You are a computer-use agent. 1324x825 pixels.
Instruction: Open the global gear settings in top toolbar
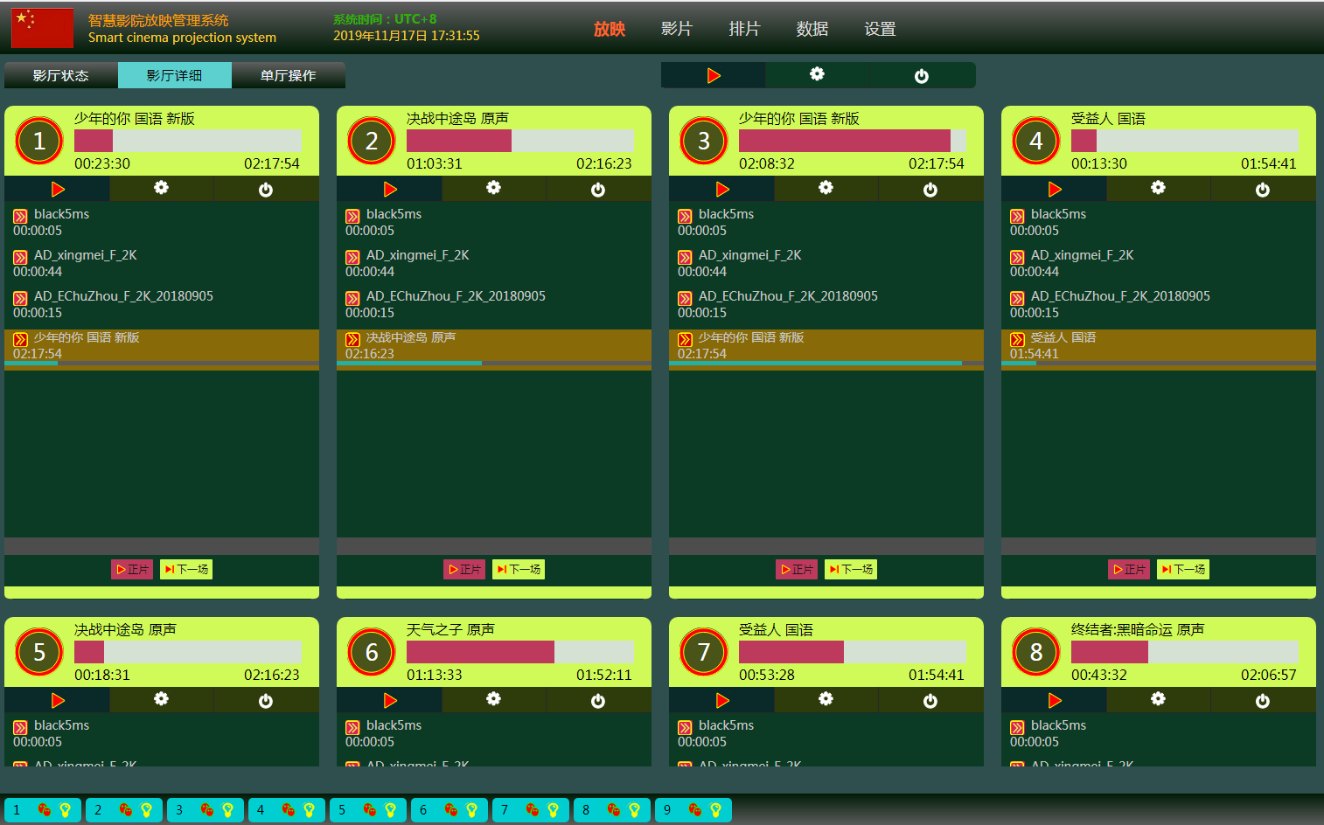(x=817, y=74)
